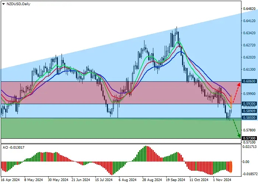Select the 6 Aug 2024 date label

click(x=128, y=180)
